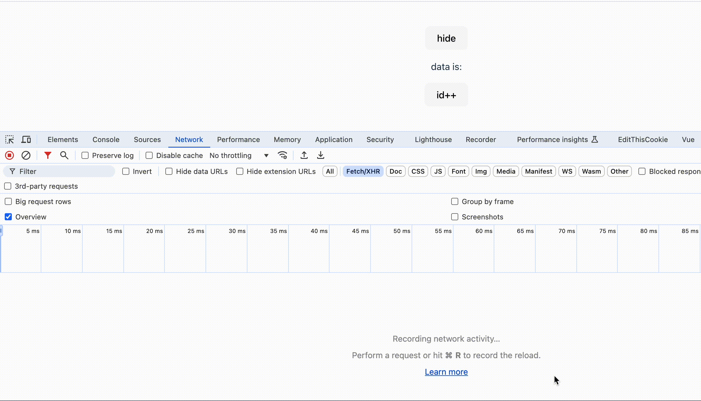The image size is (701, 401).
Task: Select the Fetch/XHR filter chip
Action: click(x=363, y=171)
